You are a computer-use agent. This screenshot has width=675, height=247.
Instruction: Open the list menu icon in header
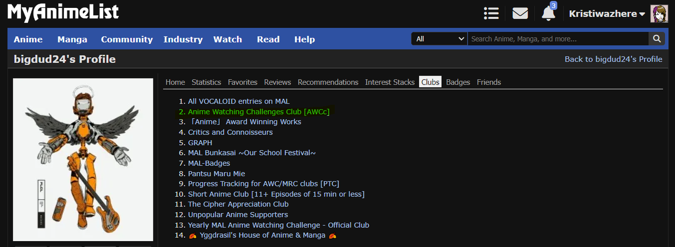(x=491, y=13)
